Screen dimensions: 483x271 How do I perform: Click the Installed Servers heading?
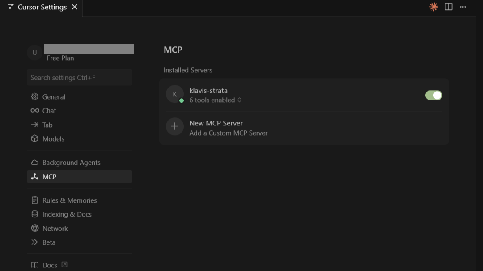tap(188, 70)
